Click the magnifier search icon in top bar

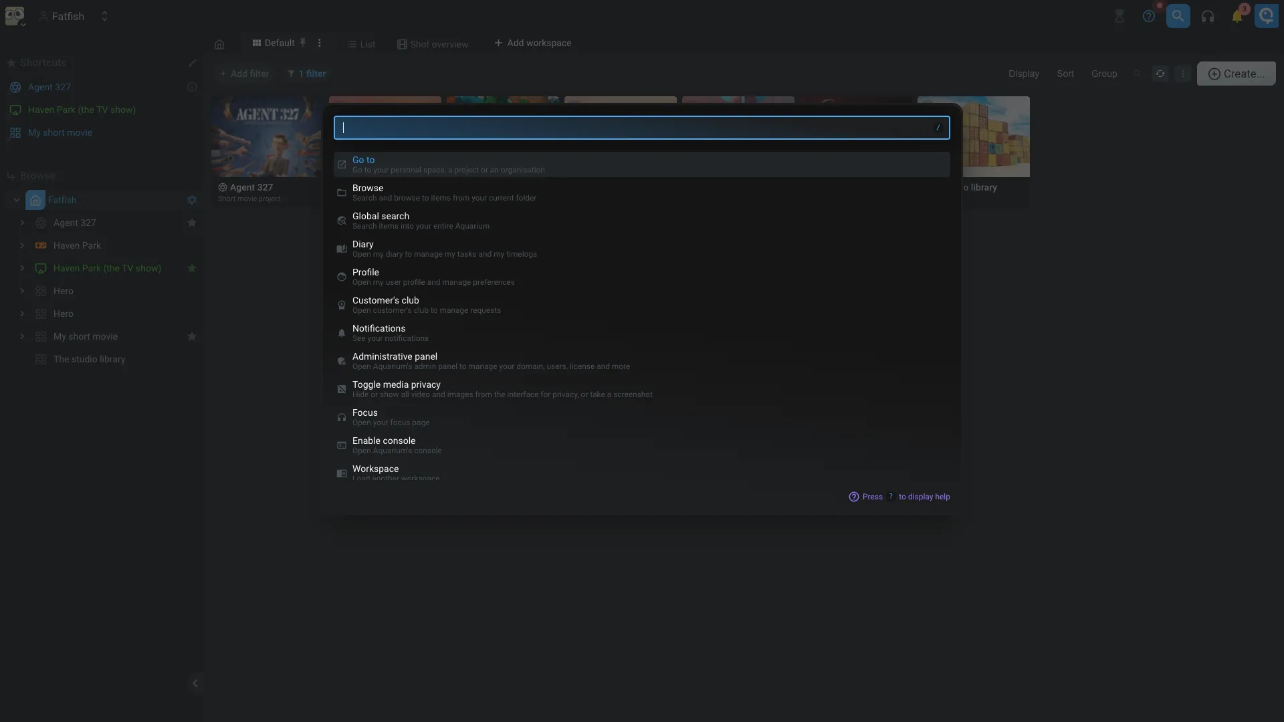pos(1178,16)
